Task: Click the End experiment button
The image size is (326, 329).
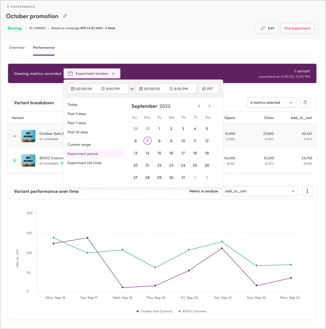Action: coord(297,28)
